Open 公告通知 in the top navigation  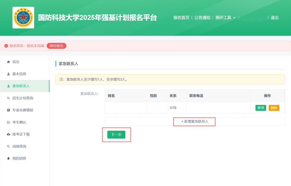coord(202,17)
